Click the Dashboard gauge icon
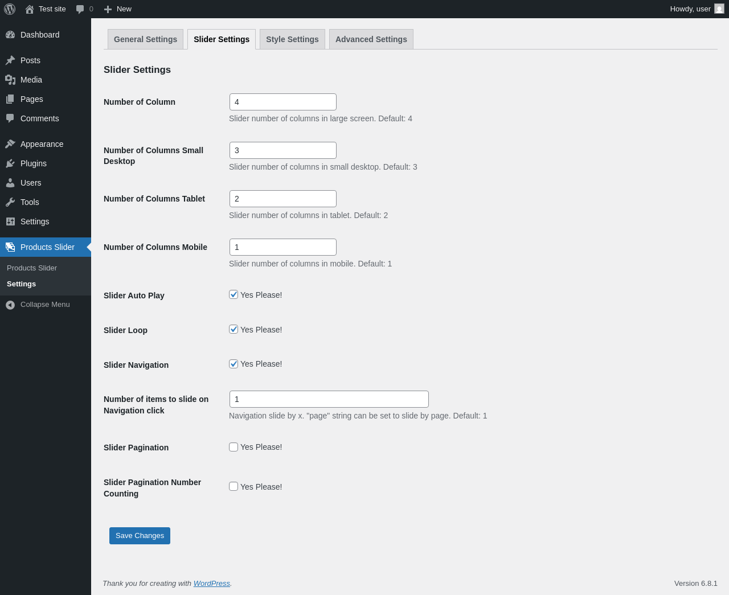 pyautogui.click(x=10, y=35)
